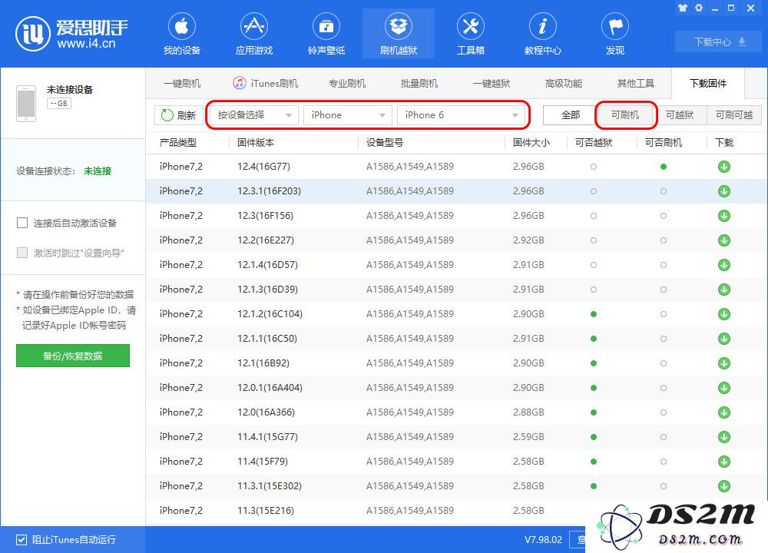Click the disconnected device phone thumbnail

tap(26, 104)
